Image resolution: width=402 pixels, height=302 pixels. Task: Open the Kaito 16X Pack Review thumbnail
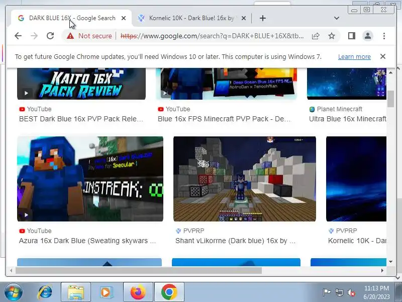(x=81, y=84)
